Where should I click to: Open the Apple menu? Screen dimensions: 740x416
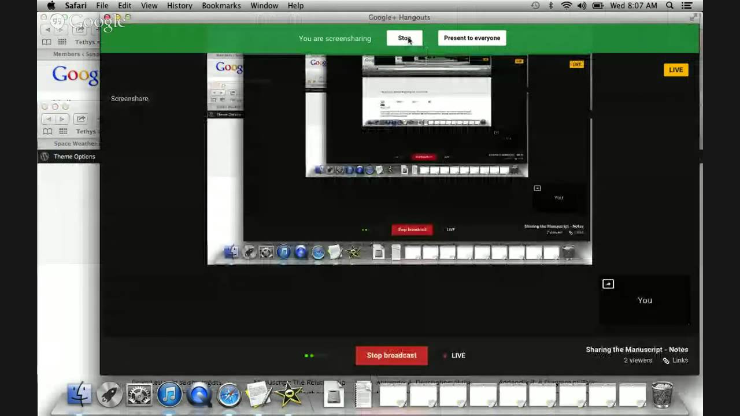pyautogui.click(x=51, y=6)
